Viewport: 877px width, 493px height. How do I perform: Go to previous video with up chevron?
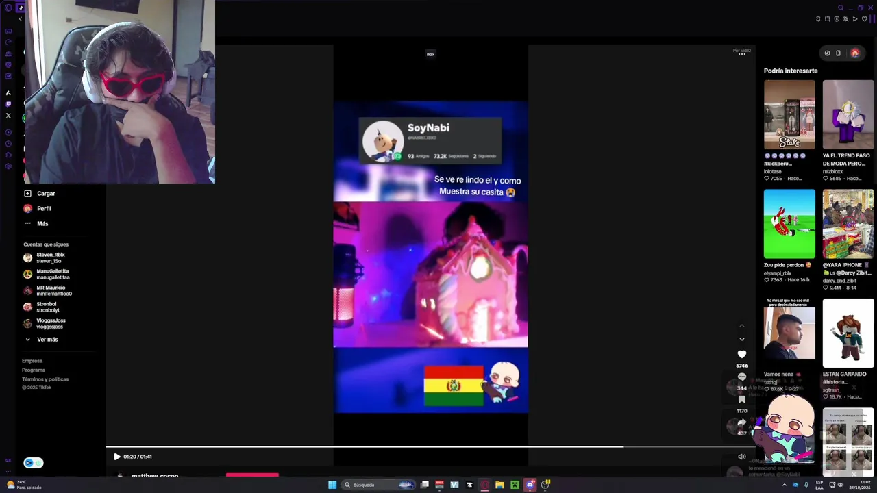[x=741, y=326]
